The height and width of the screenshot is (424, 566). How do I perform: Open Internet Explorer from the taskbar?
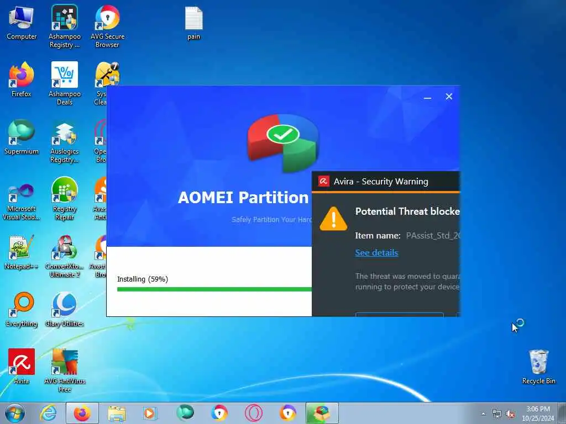49,413
